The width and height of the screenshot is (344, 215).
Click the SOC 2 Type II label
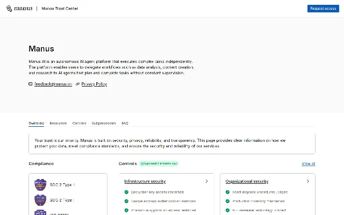click(62, 185)
